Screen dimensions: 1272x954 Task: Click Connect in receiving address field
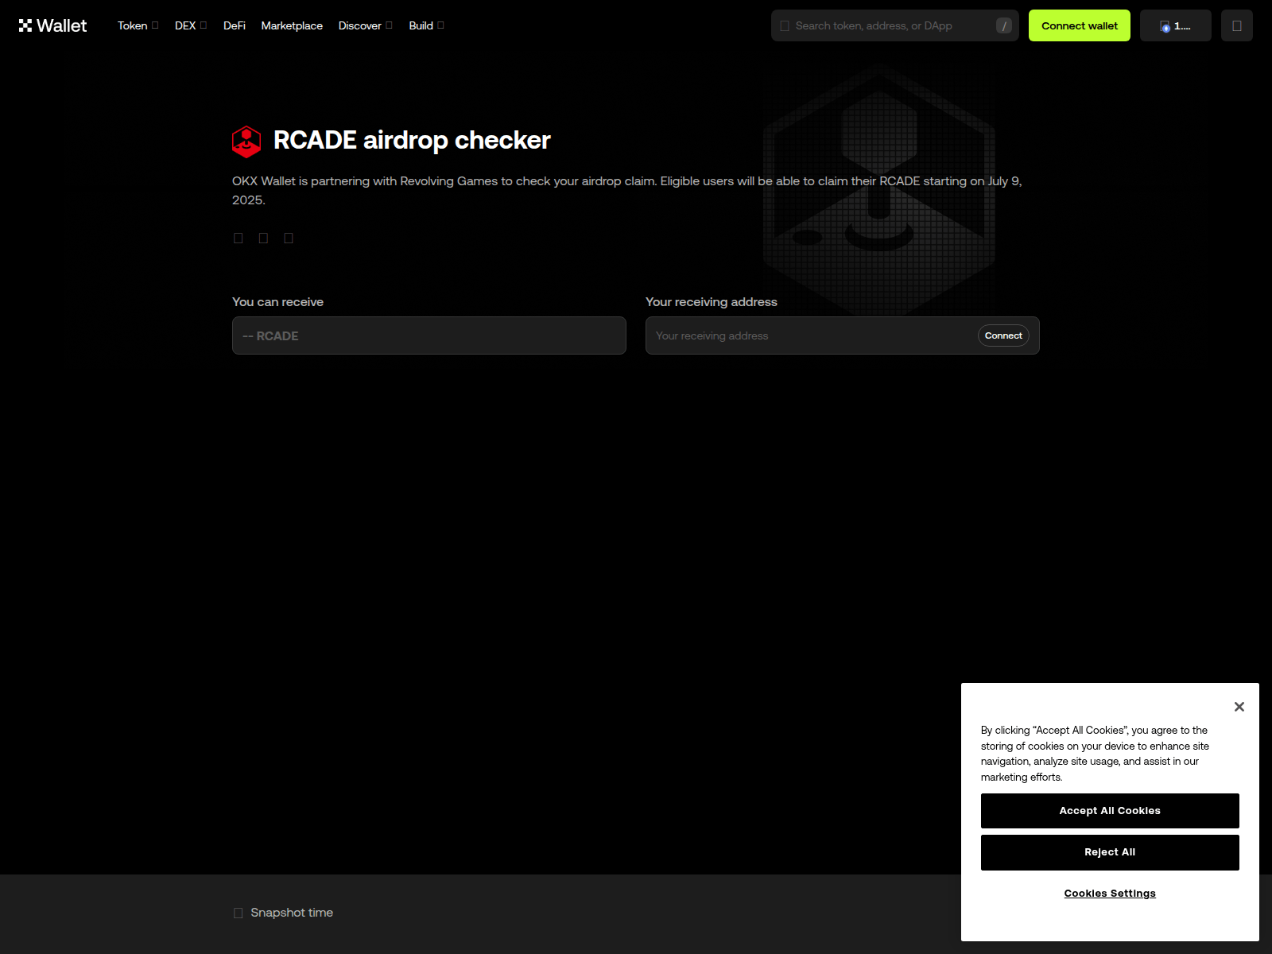click(1003, 335)
